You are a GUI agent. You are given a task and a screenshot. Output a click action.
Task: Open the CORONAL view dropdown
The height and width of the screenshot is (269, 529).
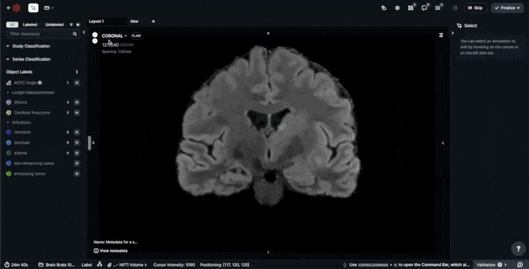[x=114, y=36]
